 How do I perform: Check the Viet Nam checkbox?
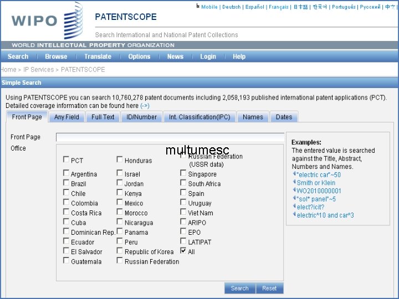183,212
